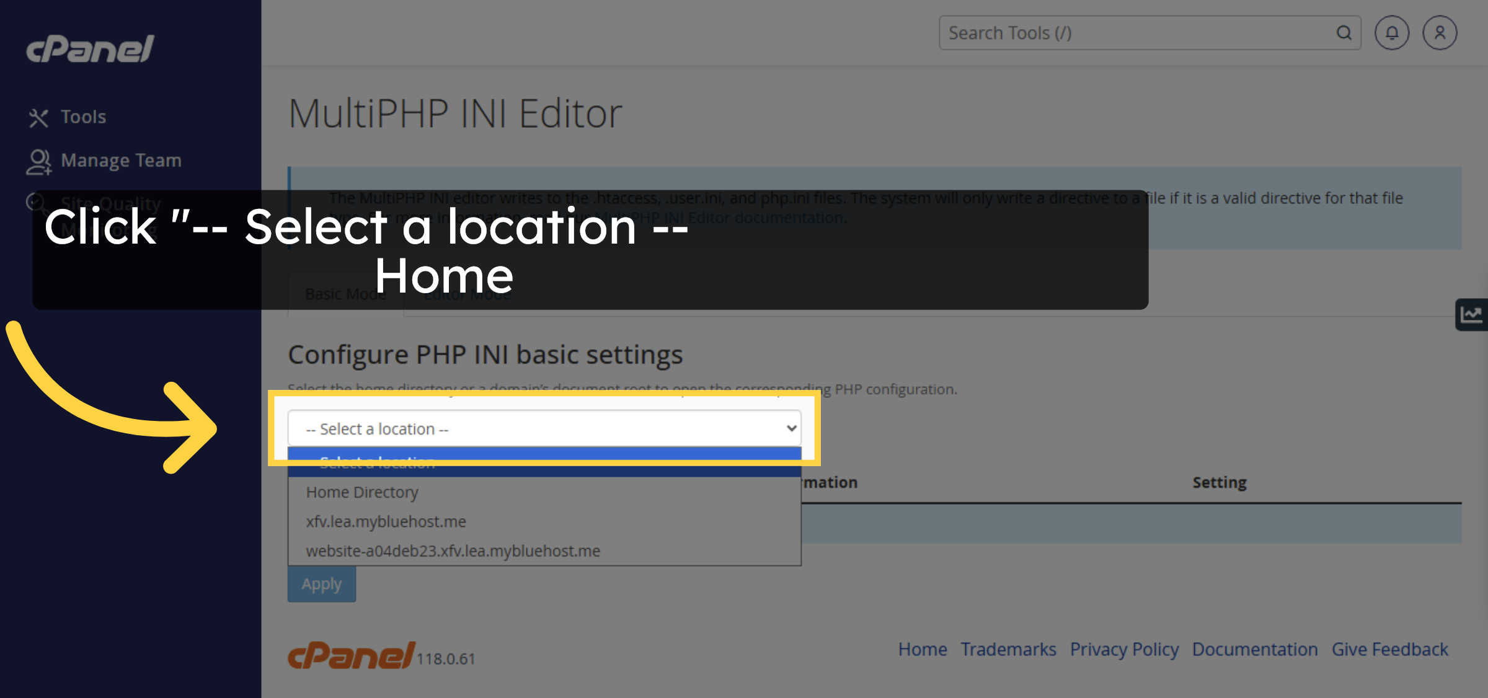Select xfv.lea.mybluehost.me location option

click(386, 521)
